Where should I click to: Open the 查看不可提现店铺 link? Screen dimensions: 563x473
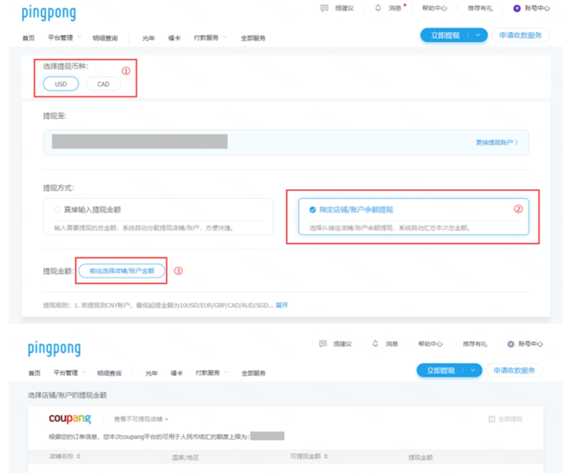coord(141,420)
